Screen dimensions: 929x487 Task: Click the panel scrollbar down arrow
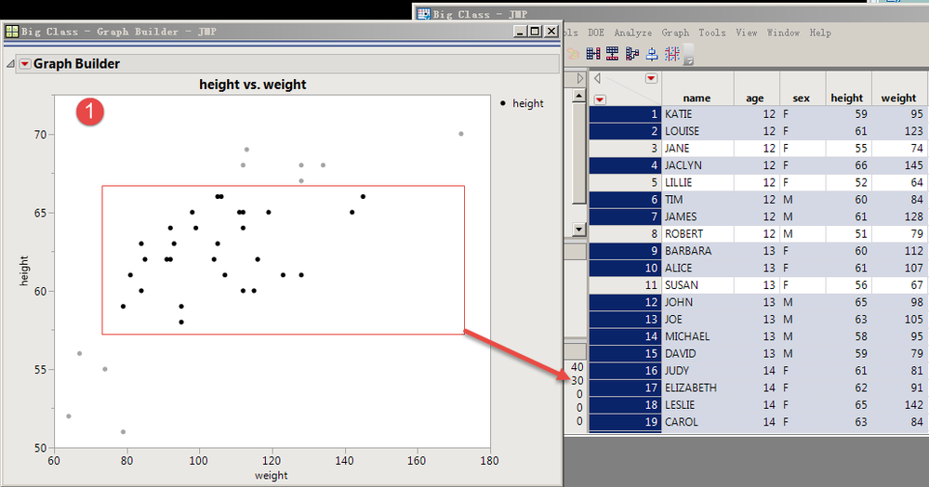pyautogui.click(x=578, y=230)
